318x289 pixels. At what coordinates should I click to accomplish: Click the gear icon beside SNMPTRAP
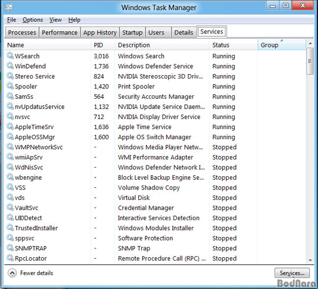point(10,247)
